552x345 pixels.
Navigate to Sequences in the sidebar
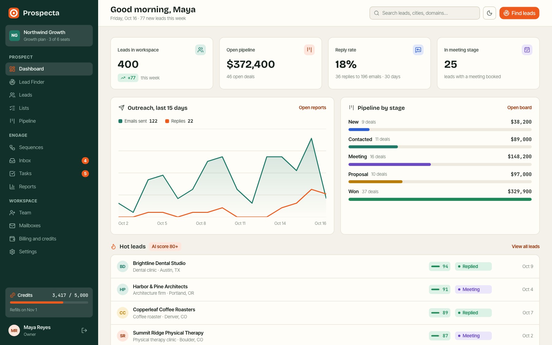(49, 148)
